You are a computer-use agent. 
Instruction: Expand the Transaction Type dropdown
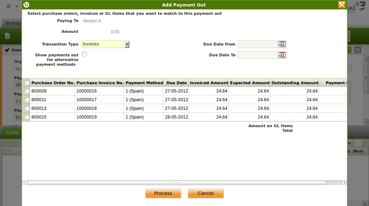click(127, 44)
